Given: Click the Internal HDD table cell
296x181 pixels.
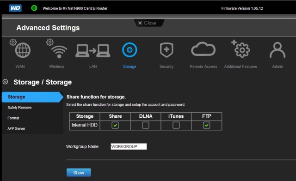Looking at the screenshot, I should (x=85, y=125).
